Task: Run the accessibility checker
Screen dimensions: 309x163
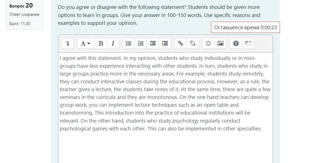Action: pyautogui.click(x=236, y=43)
